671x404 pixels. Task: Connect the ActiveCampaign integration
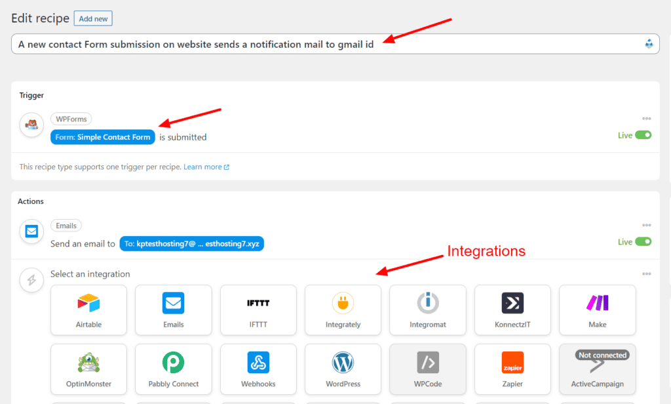[597, 369]
